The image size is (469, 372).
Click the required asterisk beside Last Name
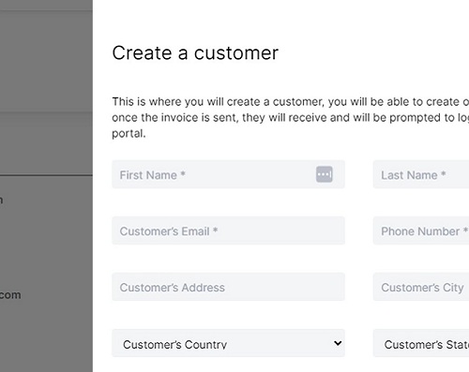pos(443,173)
